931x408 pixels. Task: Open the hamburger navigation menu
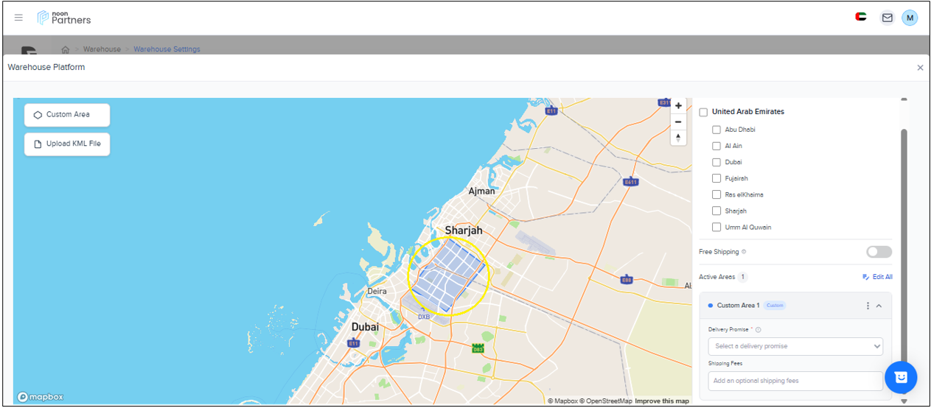[x=18, y=18]
